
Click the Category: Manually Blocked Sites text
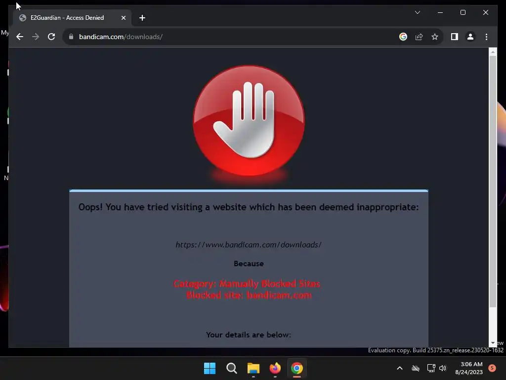[247, 284]
